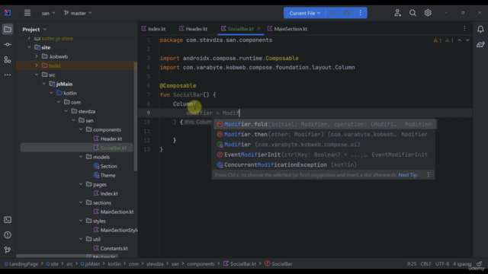The height and width of the screenshot is (274, 488).
Task: Run the current file
Action: pyautogui.click(x=332, y=13)
